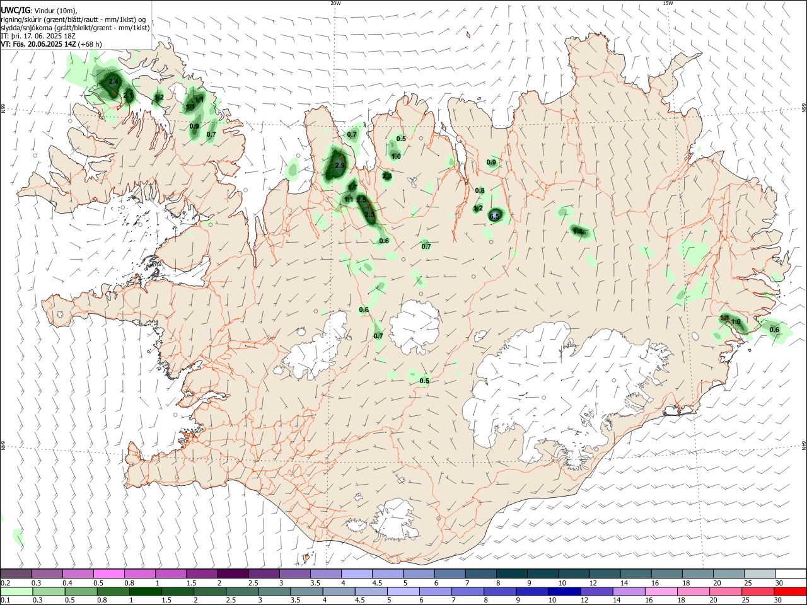The width and height of the screenshot is (807, 605).
Task: Select the grey-green rain swatch labeled 3
Action: click(x=274, y=591)
